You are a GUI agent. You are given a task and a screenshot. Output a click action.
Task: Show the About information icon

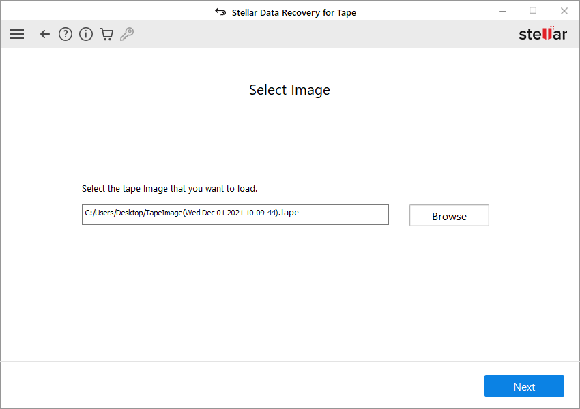(x=86, y=34)
